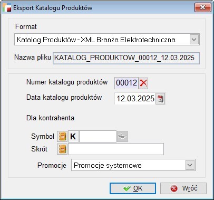Viewport: 214px width, 200px height.
Task: Click the date field showing 12.03.2025
Action: click(135, 99)
